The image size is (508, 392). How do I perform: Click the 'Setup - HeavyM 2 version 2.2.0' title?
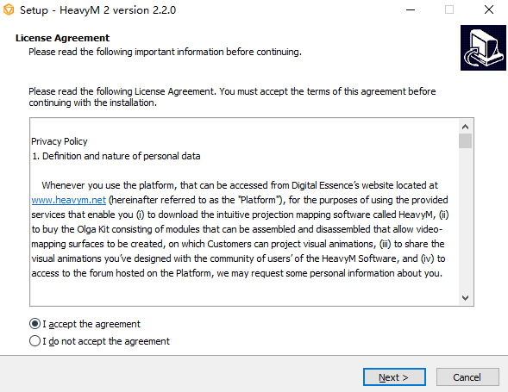click(x=97, y=10)
